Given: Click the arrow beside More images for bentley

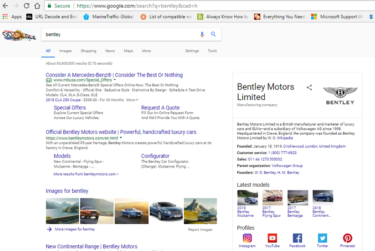Looking at the screenshot, I should 49,229.
